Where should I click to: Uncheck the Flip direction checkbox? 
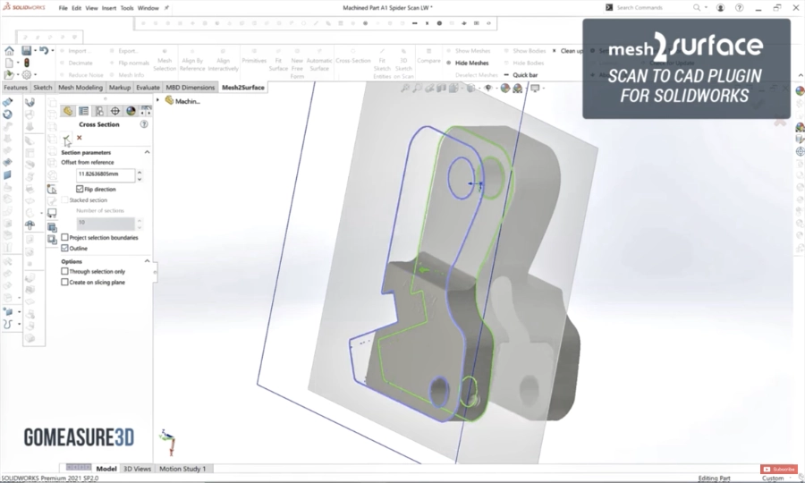click(80, 190)
